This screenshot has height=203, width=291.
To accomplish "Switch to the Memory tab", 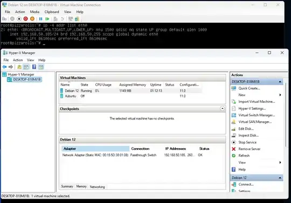I will [x=81, y=186].
